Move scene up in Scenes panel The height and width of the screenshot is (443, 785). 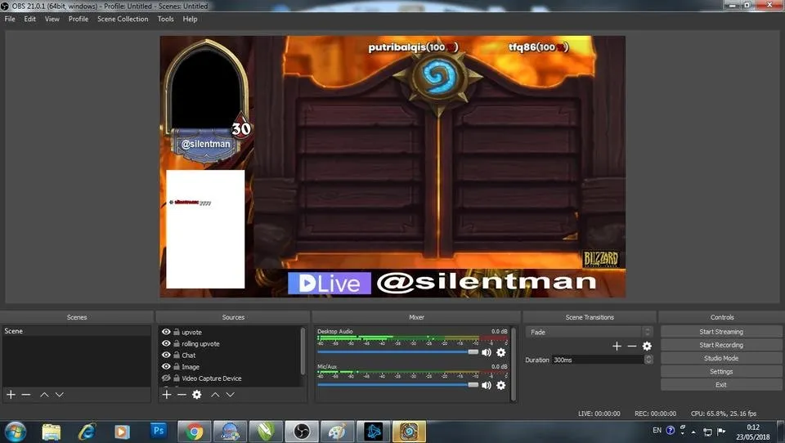[44, 395]
